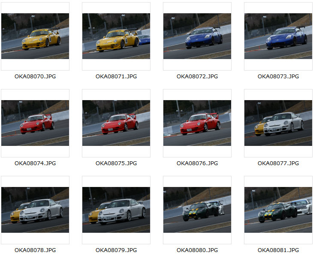The height and width of the screenshot is (261, 313).
Task: Click the file name OKA08074.JPG
Action: pyautogui.click(x=35, y=163)
